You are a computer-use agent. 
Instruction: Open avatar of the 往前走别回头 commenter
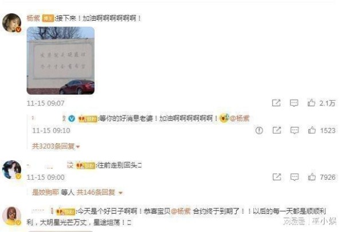(x=11, y=170)
